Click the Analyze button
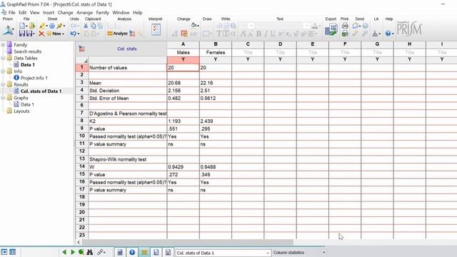 point(117,34)
